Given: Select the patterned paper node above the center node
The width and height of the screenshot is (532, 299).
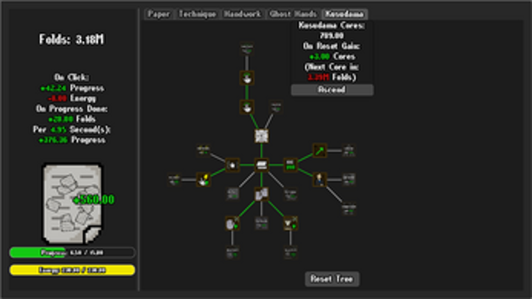Looking at the screenshot, I should point(261,136).
